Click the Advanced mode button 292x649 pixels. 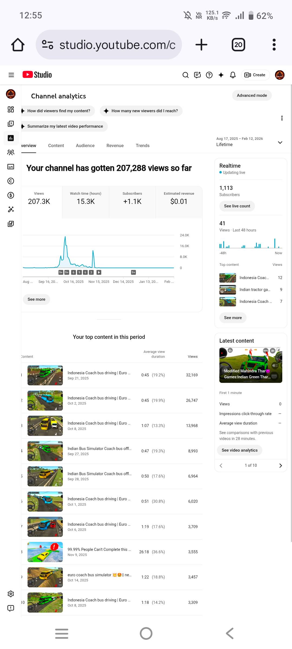click(x=252, y=95)
